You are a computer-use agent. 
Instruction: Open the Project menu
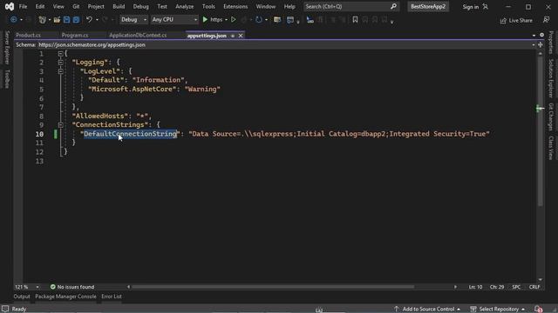[96, 6]
